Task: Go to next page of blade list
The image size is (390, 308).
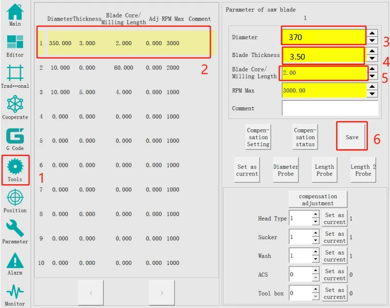Action: coord(162,293)
